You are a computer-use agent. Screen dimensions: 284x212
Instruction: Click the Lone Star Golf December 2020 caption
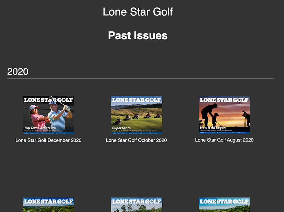[x=48, y=140]
